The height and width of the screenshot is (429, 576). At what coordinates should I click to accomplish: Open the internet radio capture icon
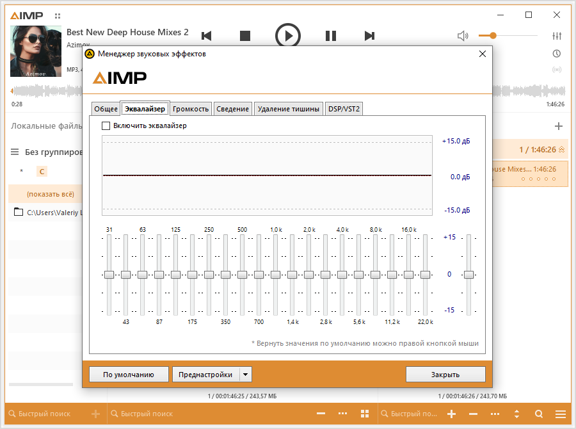pos(557,70)
